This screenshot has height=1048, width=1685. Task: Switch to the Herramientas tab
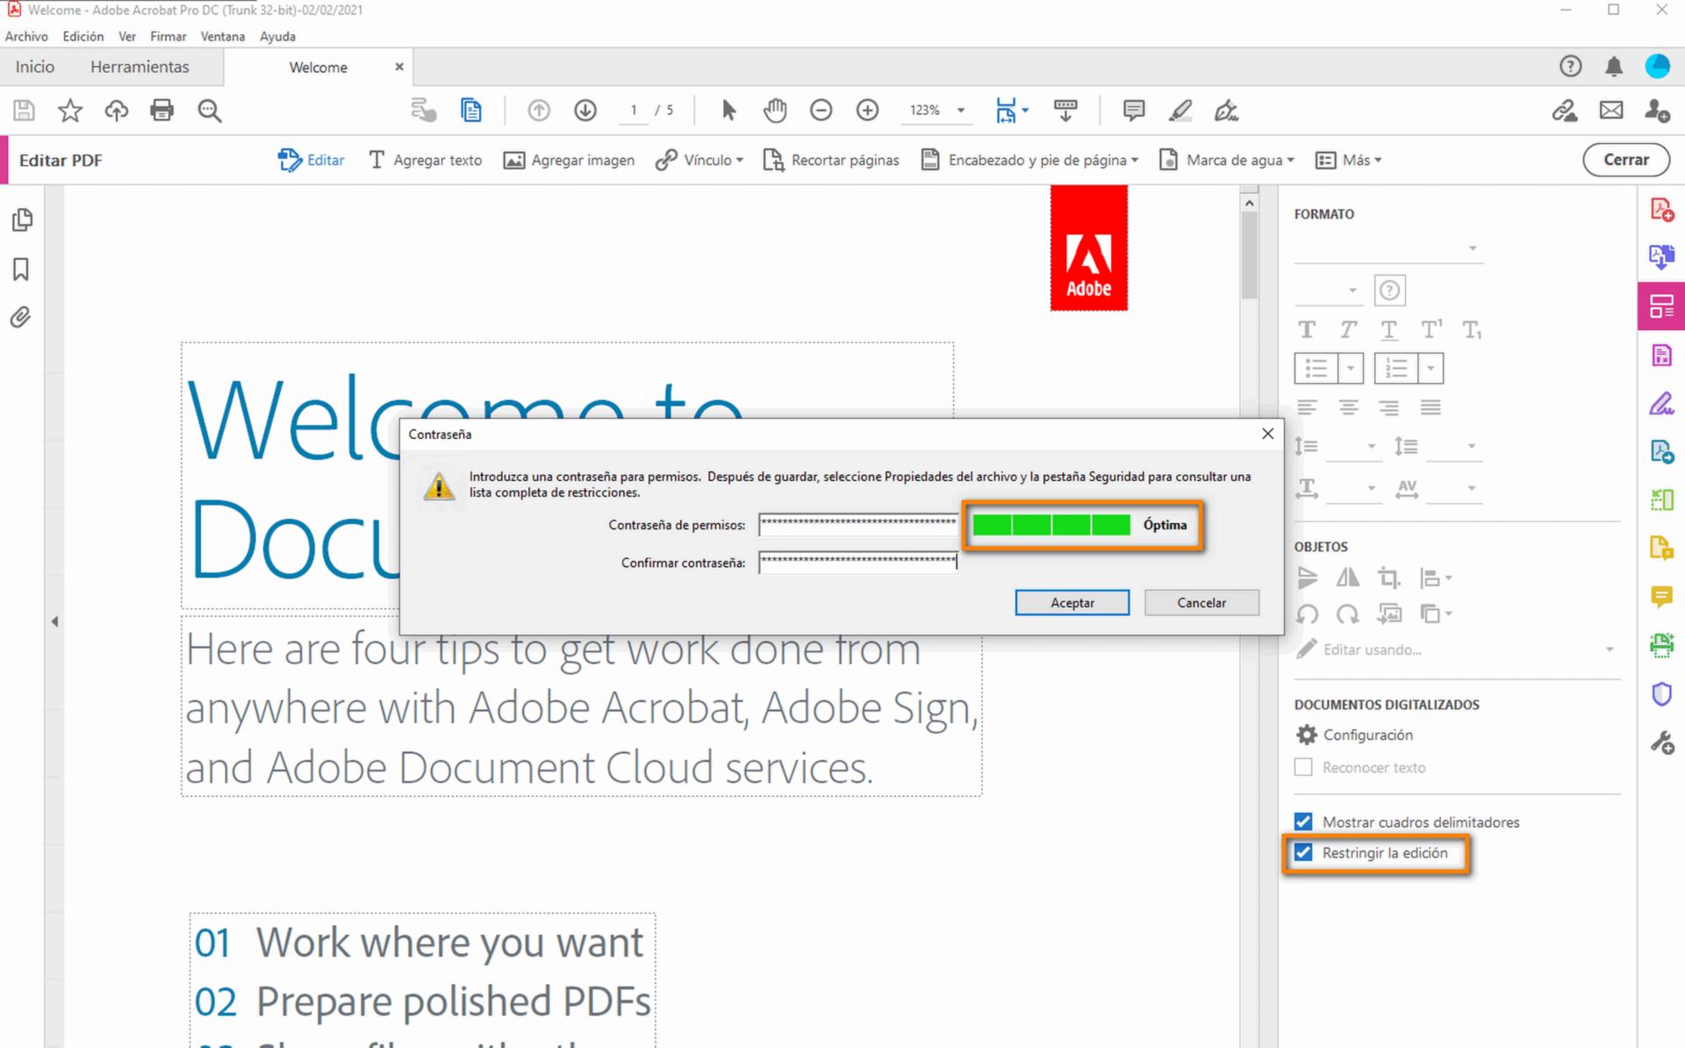click(140, 67)
